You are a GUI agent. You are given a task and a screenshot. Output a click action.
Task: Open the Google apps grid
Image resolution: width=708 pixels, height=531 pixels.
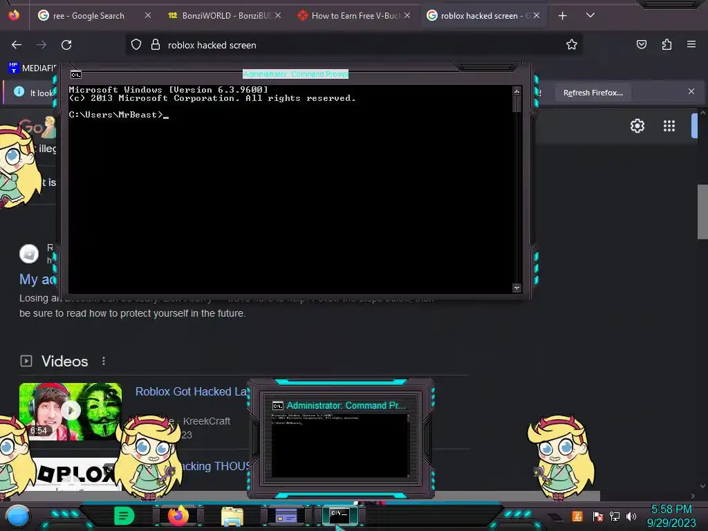[669, 126]
